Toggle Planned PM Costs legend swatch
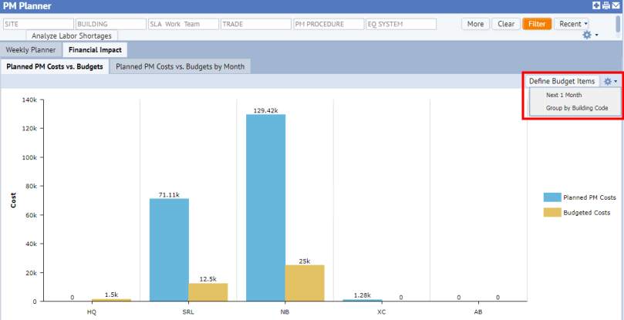The height and width of the screenshot is (320, 624). click(551, 197)
